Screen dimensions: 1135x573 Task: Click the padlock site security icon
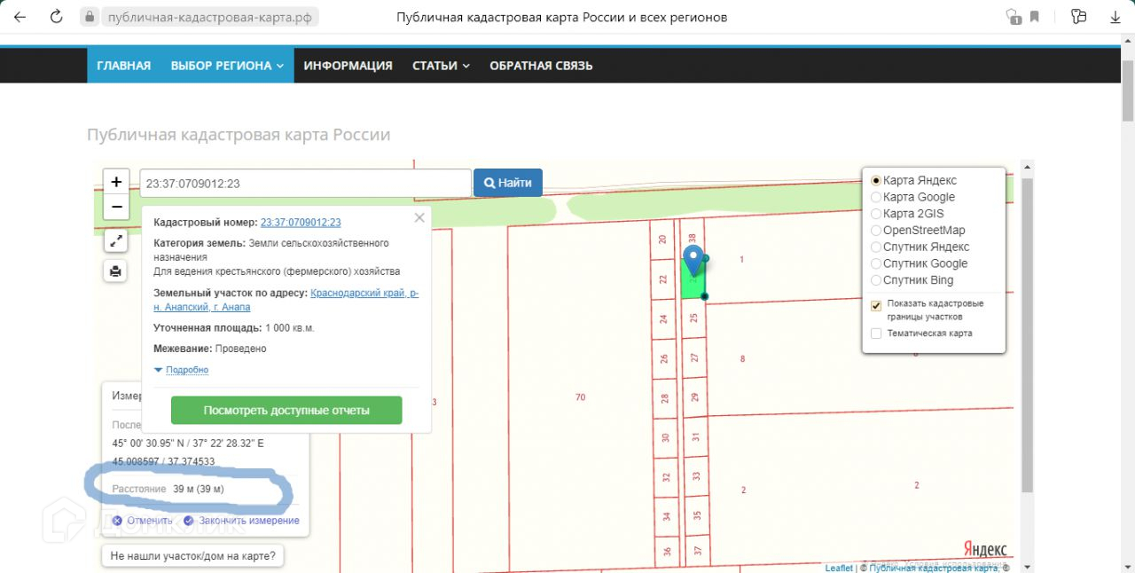point(88,17)
